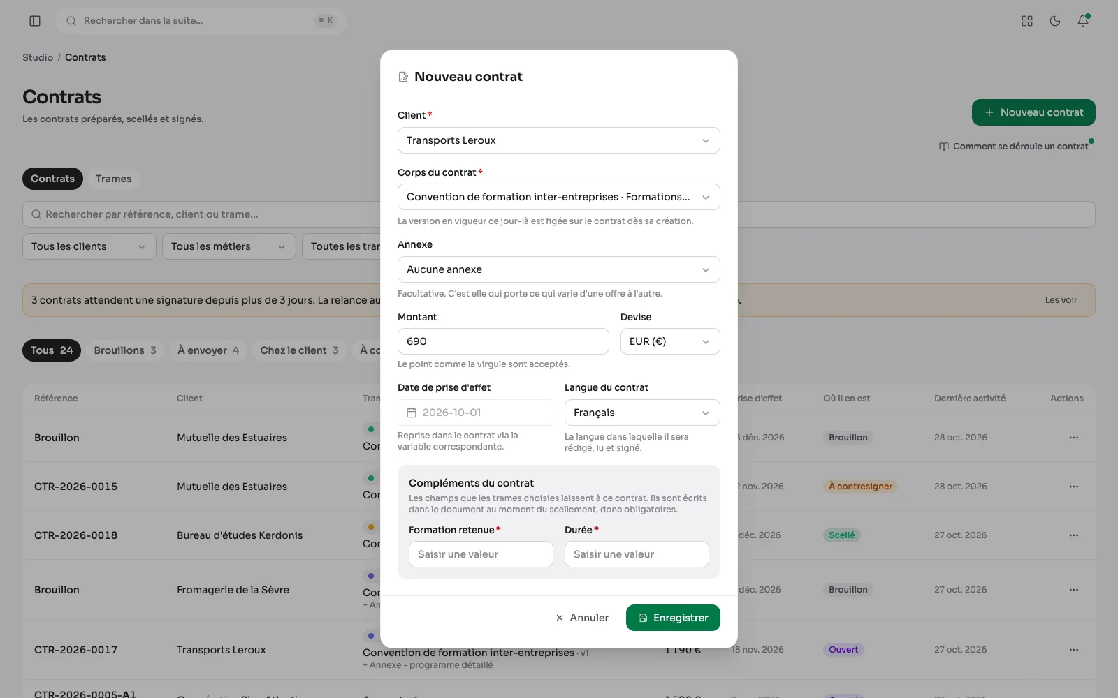Click the Date de prise d'effet field
This screenshot has height=698, width=1118.
pyautogui.click(x=475, y=413)
